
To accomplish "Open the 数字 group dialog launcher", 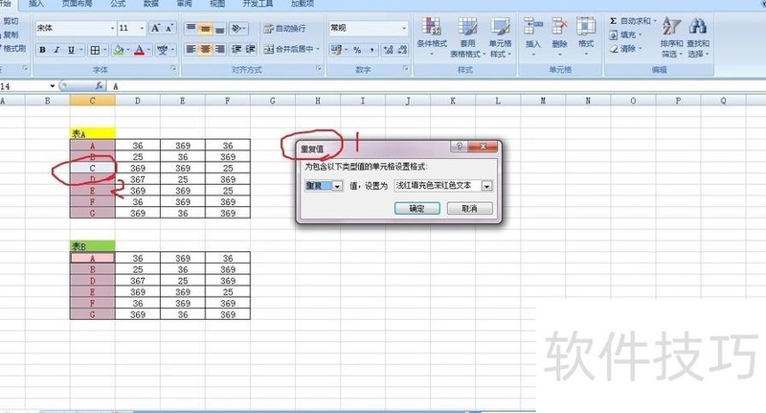I will (405, 69).
